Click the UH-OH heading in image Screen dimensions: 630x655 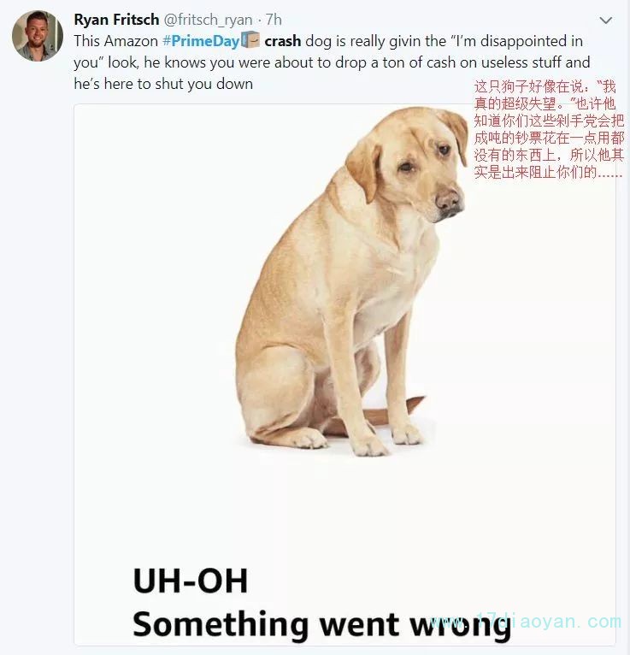[x=191, y=581]
